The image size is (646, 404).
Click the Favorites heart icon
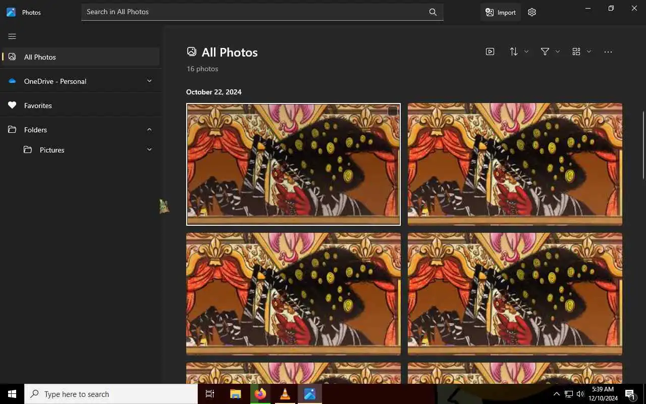(x=13, y=106)
